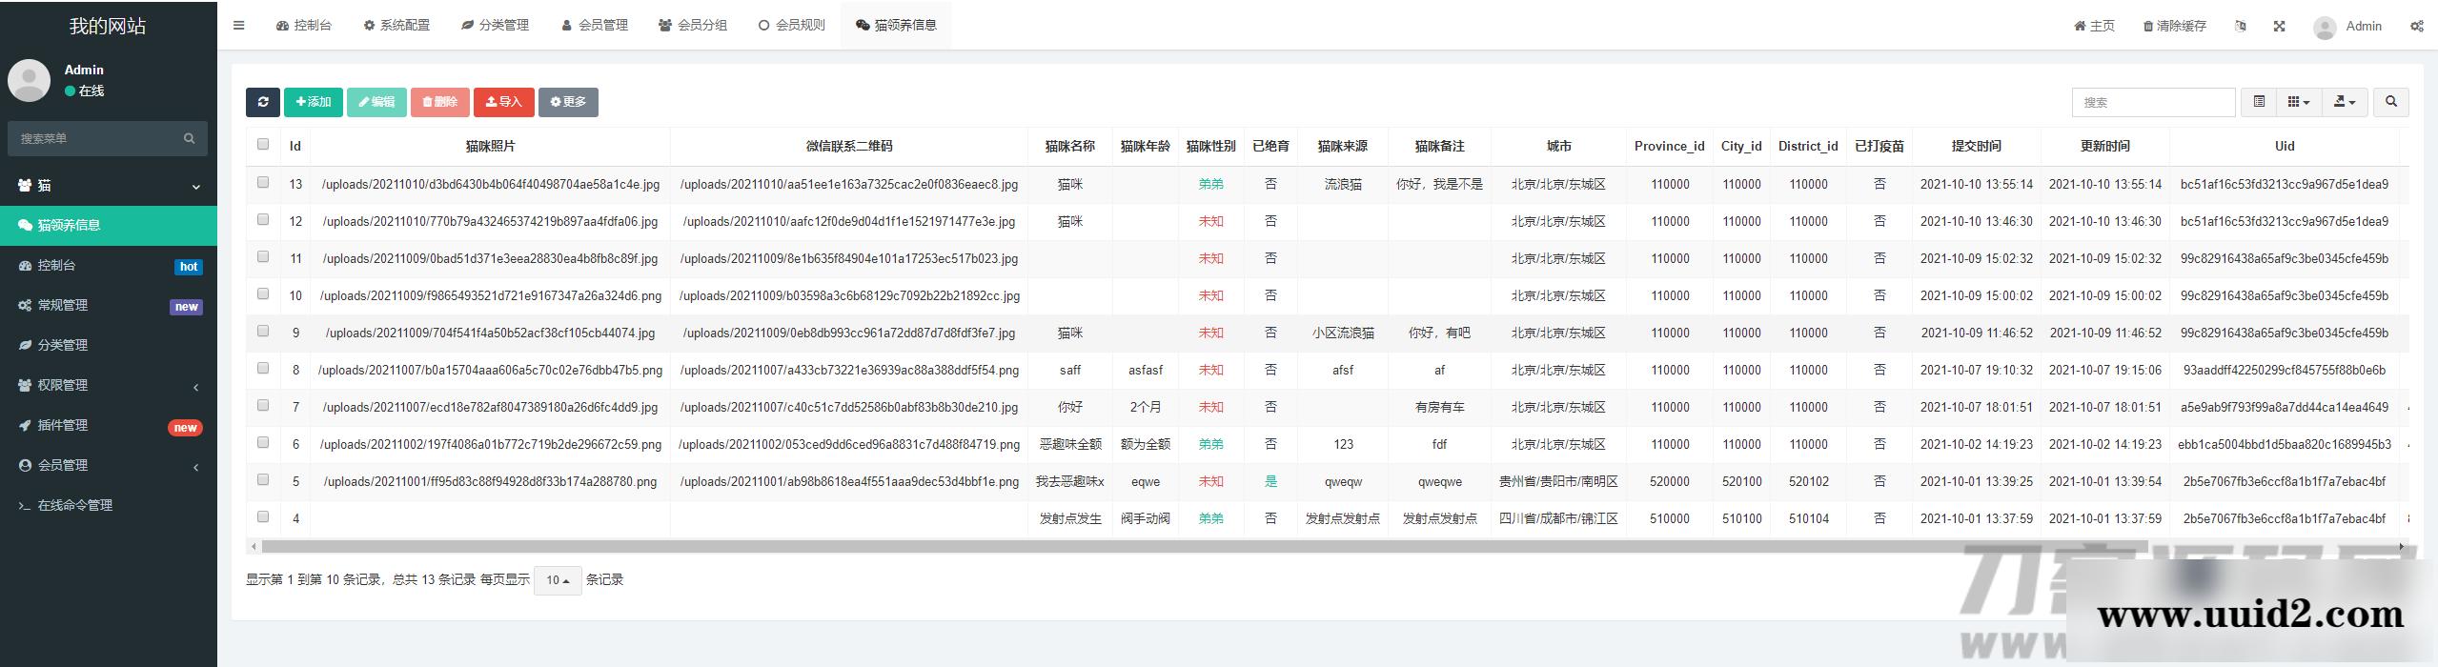Image resolution: width=2438 pixels, height=667 pixels.
Task: Select checkbox for row with Id 13
Action: click(x=263, y=183)
